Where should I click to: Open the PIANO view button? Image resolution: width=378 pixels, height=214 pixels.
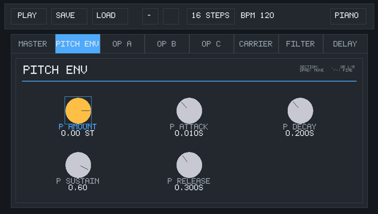click(x=348, y=17)
